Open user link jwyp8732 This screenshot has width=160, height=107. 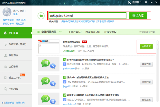(68, 86)
